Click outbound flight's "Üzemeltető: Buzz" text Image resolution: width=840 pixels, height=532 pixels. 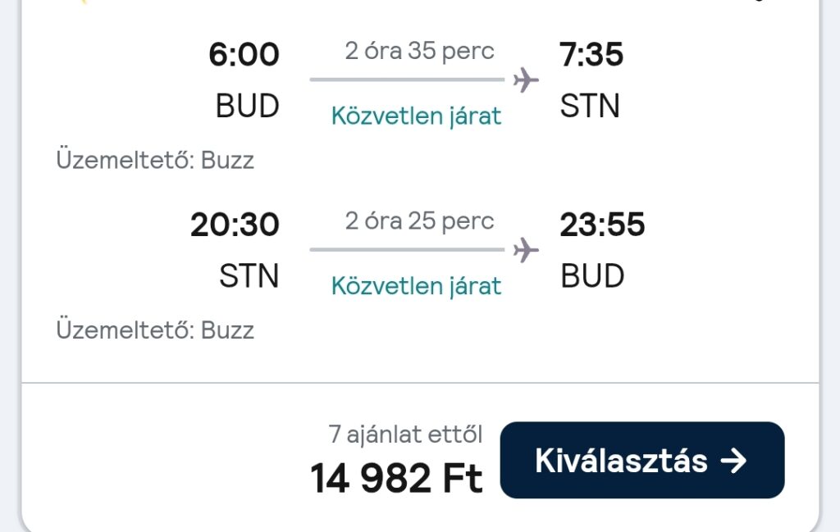(155, 160)
